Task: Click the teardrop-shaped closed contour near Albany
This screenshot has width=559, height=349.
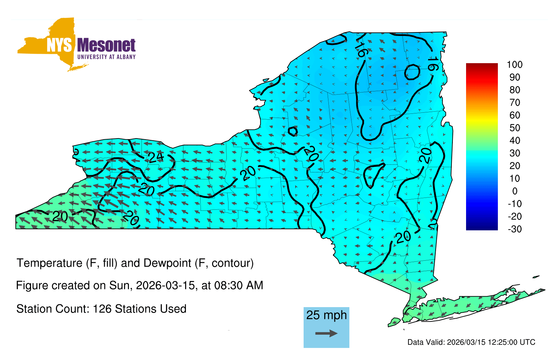Action: click(373, 174)
